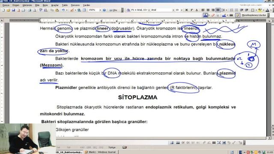Viewport: 274px width, 154px height.
Task: Open the Tablo menu
Action: tap(65, 5)
